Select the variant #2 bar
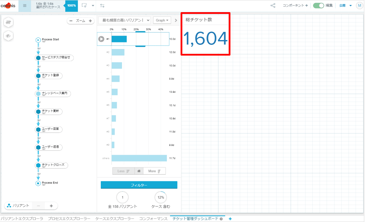Image resolution: width=365 pixels, height=222 pixels. (x=118, y=52)
